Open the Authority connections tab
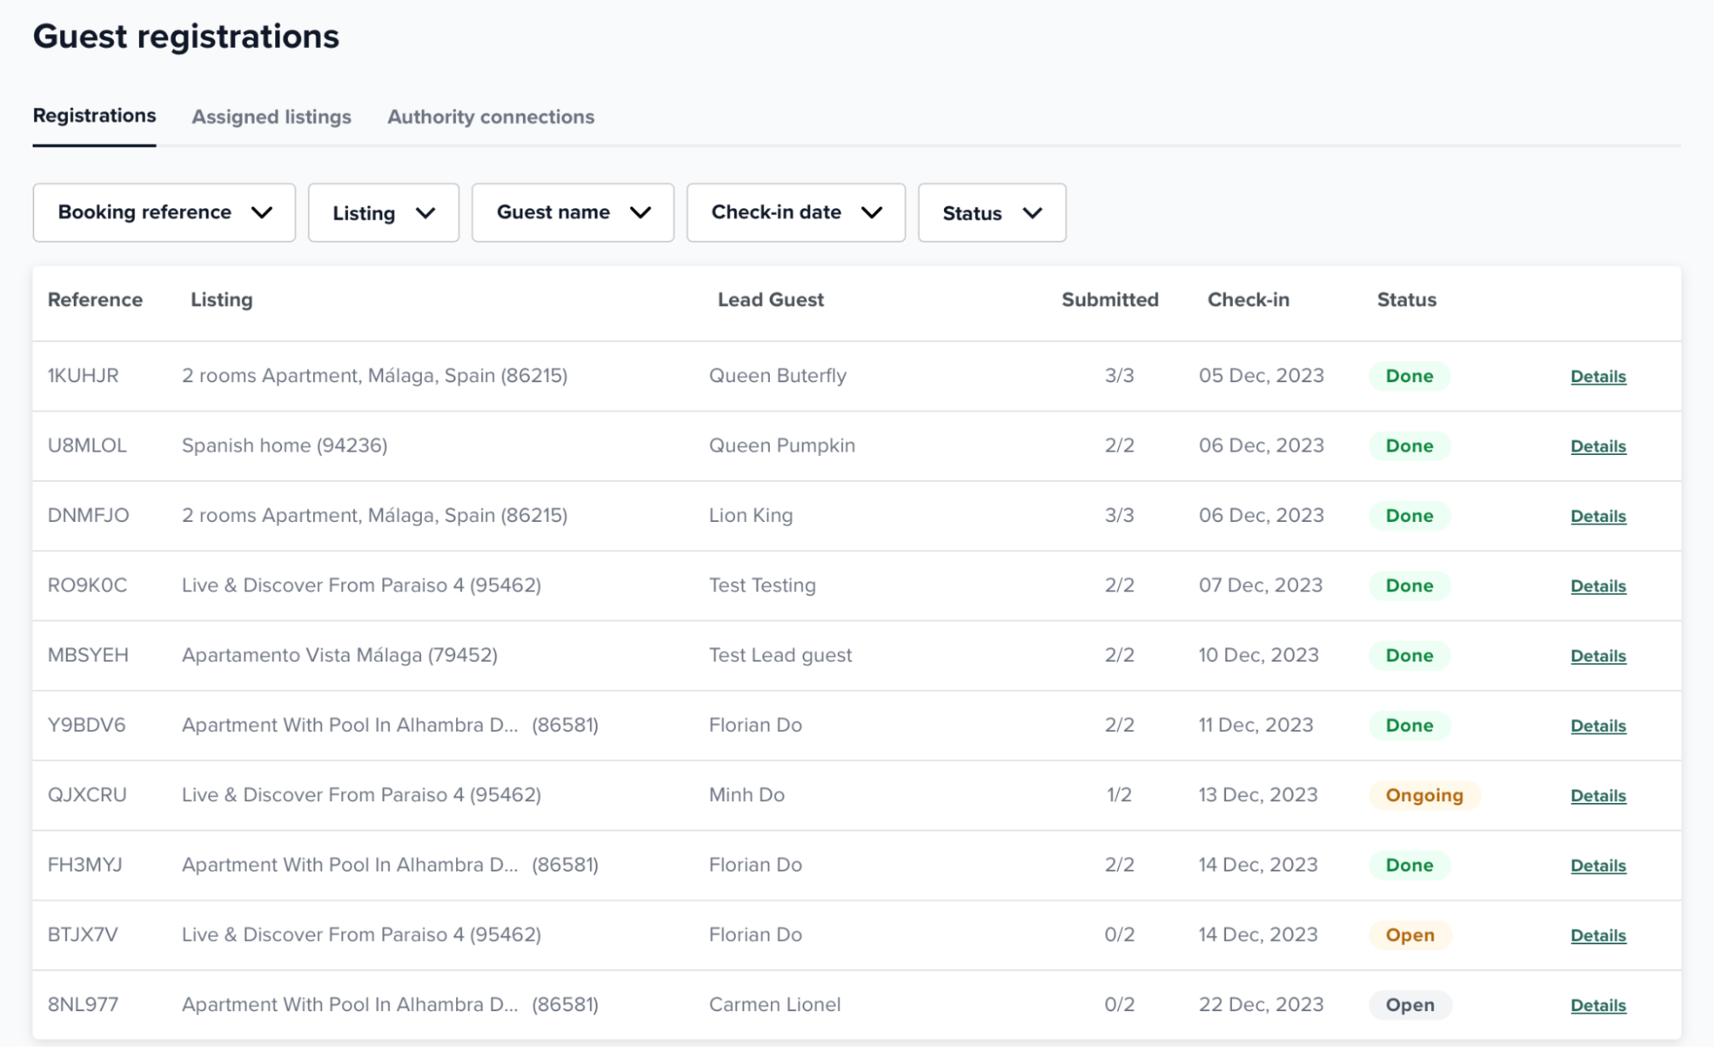Viewport: 1714px width, 1048px height. pos(490,117)
